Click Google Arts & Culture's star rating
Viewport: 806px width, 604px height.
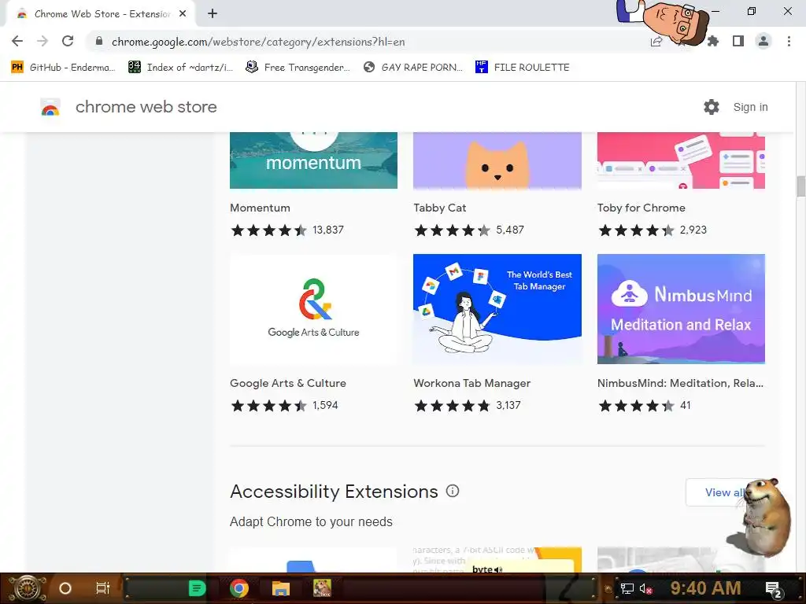pos(268,406)
